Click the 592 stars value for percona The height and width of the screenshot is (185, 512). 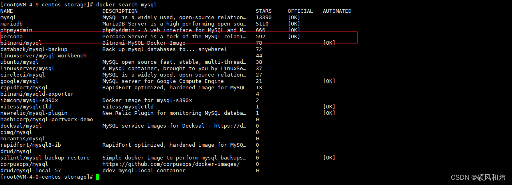(x=261, y=37)
